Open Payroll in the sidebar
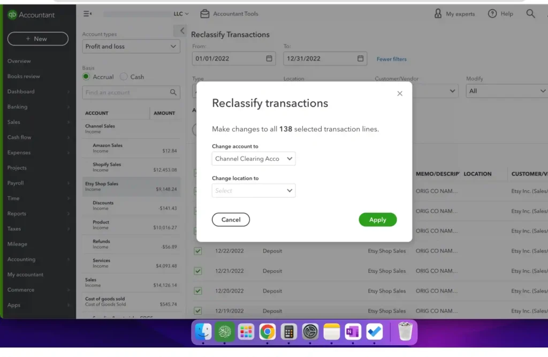The image size is (548, 357). (16, 183)
